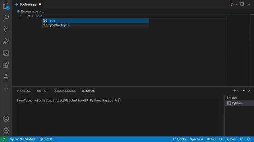Choose the TypeVarTuple suggestion
This screenshot has height=142, width=254.
96,25
